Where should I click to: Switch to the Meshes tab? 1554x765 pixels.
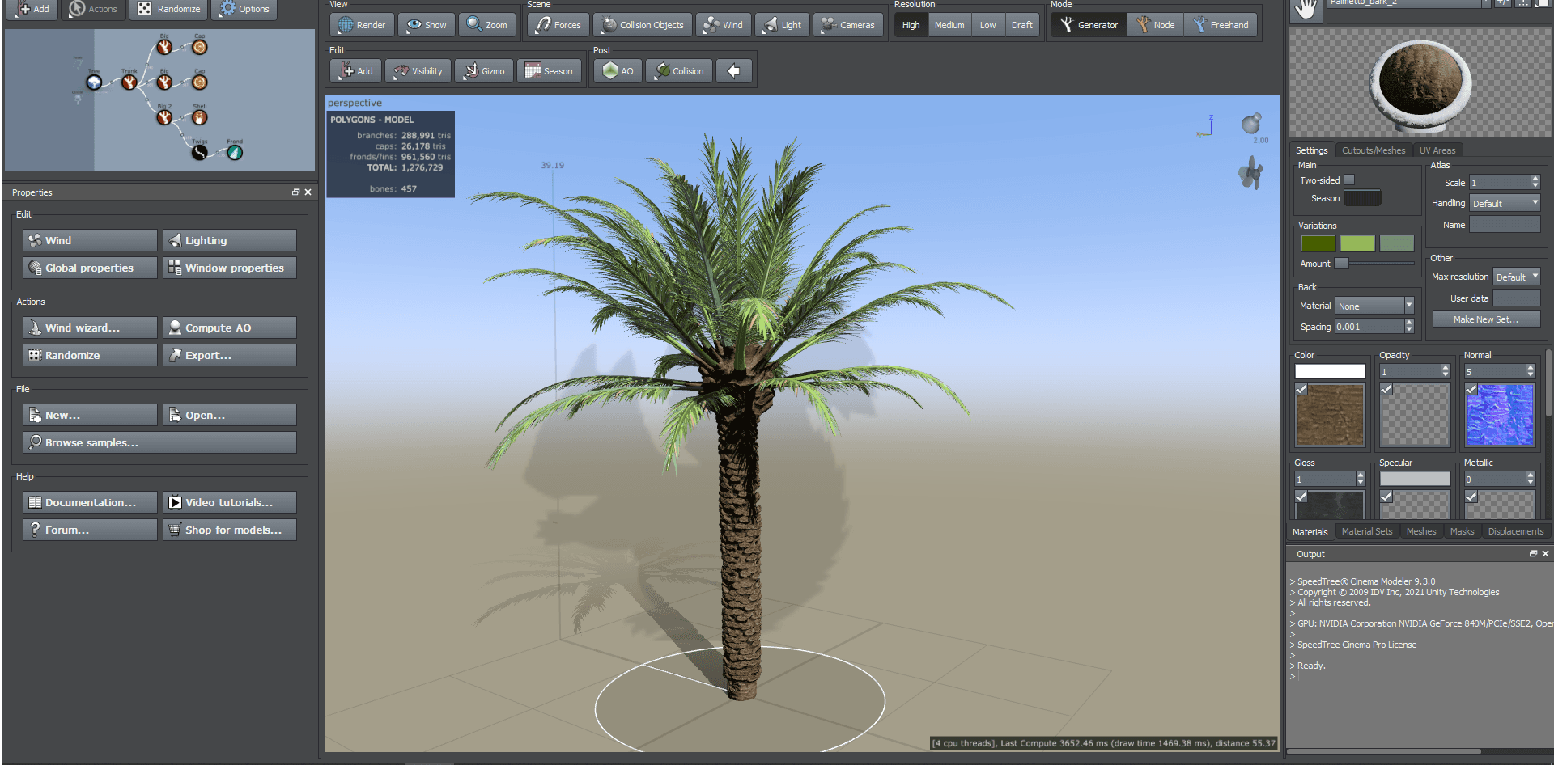coord(1421,531)
